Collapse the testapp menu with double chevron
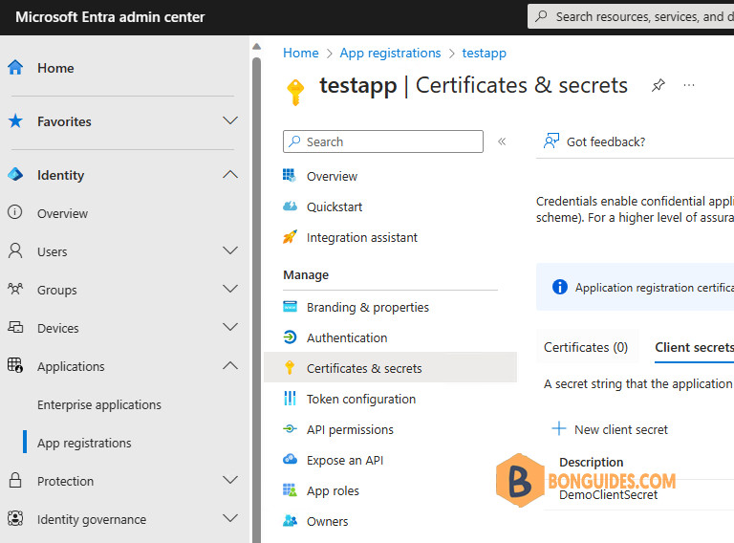 (x=502, y=141)
